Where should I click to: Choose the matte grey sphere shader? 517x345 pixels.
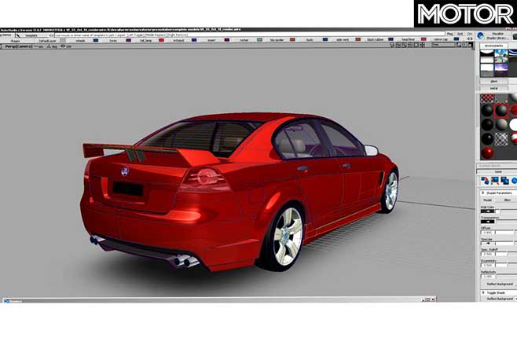[501, 125]
